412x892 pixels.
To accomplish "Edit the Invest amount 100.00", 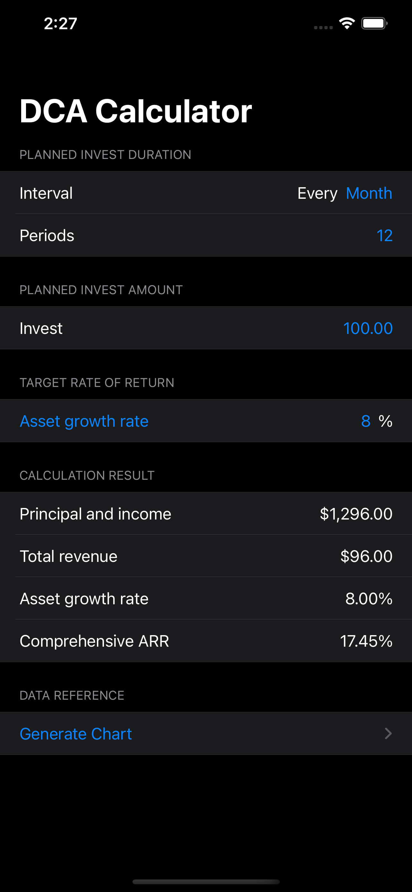I will pos(368,328).
